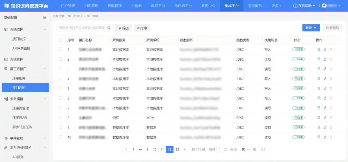Open the 更多 menu dropdown
This screenshot has height=162, width=348.
click(276, 6)
